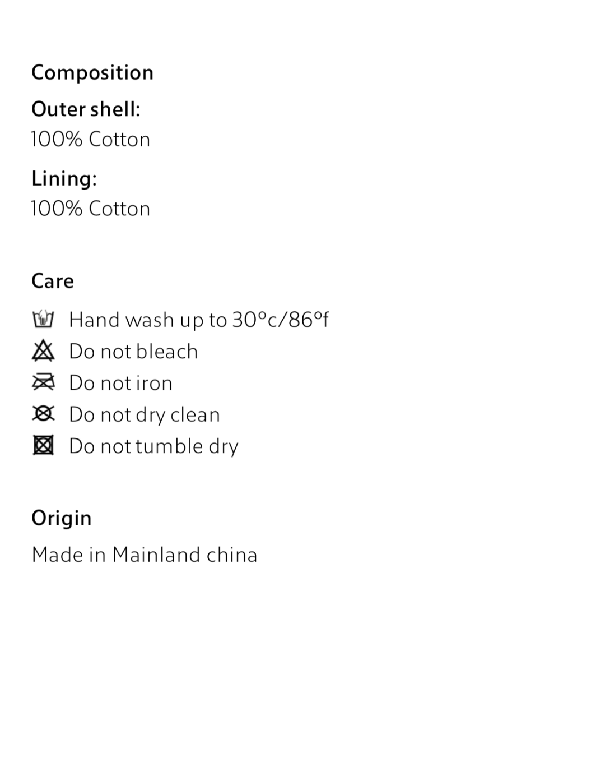
Task: Click the 30°c/86°f temperature text
Action: click(280, 320)
